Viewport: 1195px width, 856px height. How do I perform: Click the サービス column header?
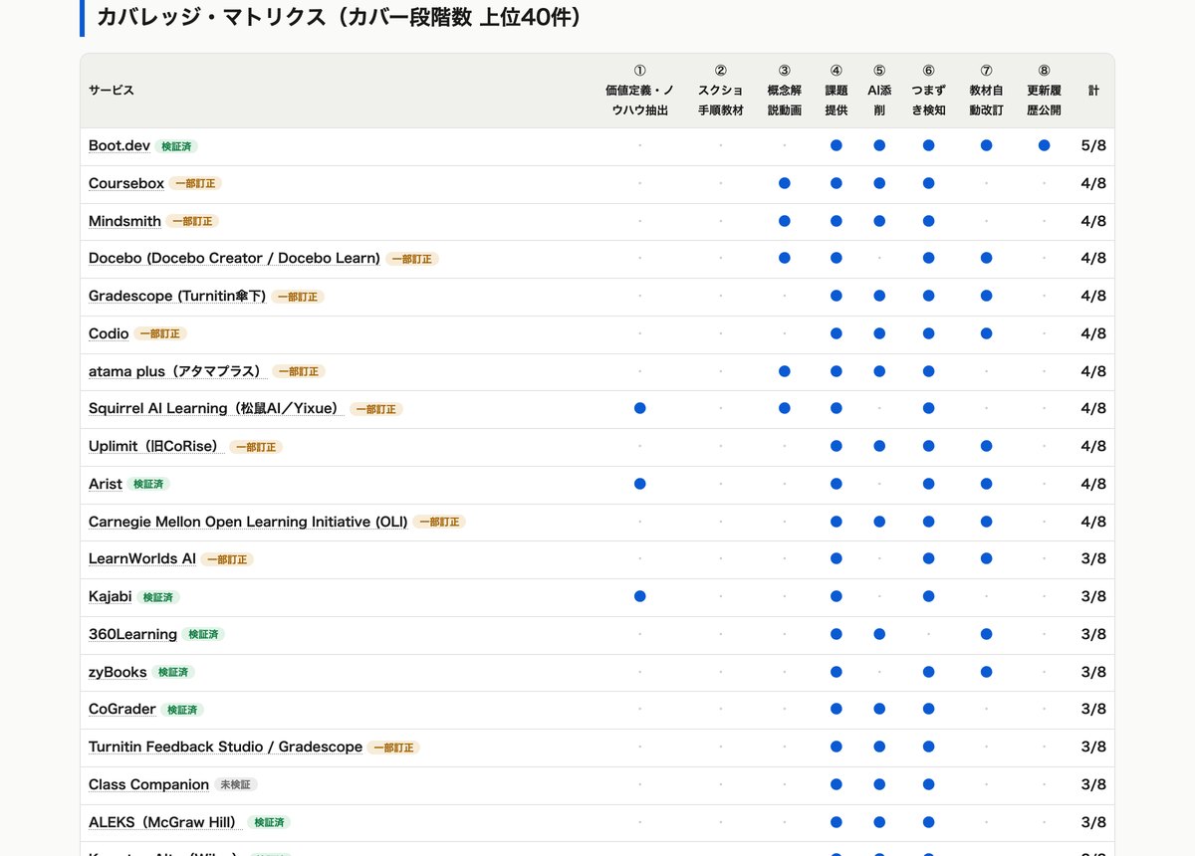click(112, 91)
